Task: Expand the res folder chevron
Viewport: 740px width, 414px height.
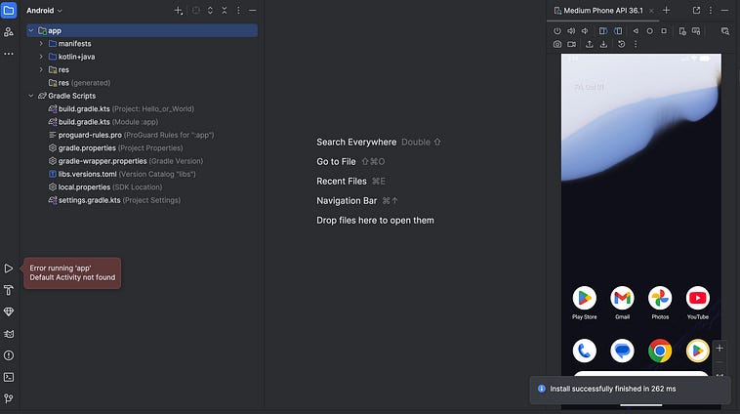Action: tap(41, 70)
